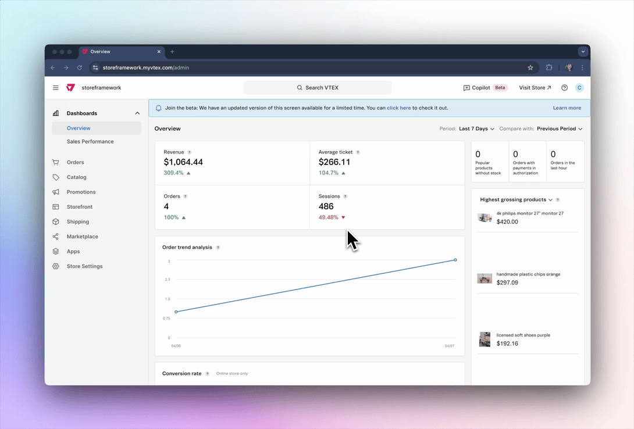Click the help question mark icon in header

pos(564,88)
